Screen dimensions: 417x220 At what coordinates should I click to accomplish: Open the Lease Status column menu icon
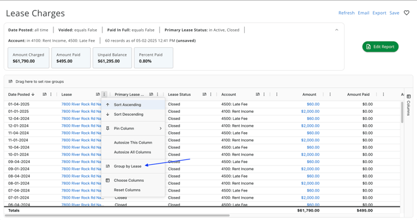click(x=211, y=94)
